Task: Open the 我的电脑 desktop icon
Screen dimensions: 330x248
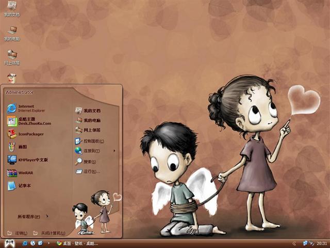Action: 12,33
